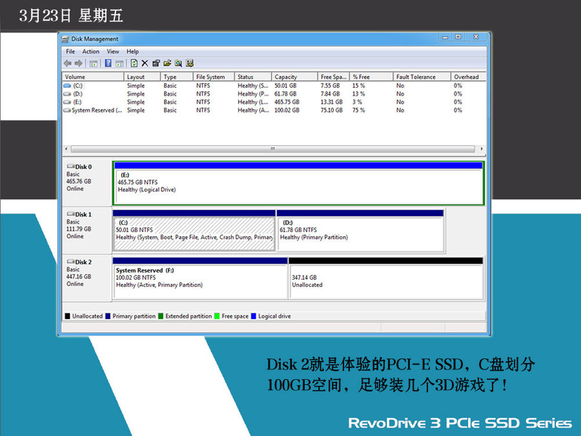Click the Open folder toolbar icon
This screenshot has width=581, height=436.
(167, 63)
